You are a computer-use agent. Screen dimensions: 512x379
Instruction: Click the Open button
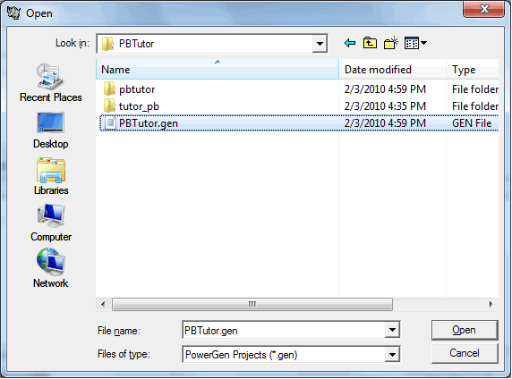click(x=465, y=330)
